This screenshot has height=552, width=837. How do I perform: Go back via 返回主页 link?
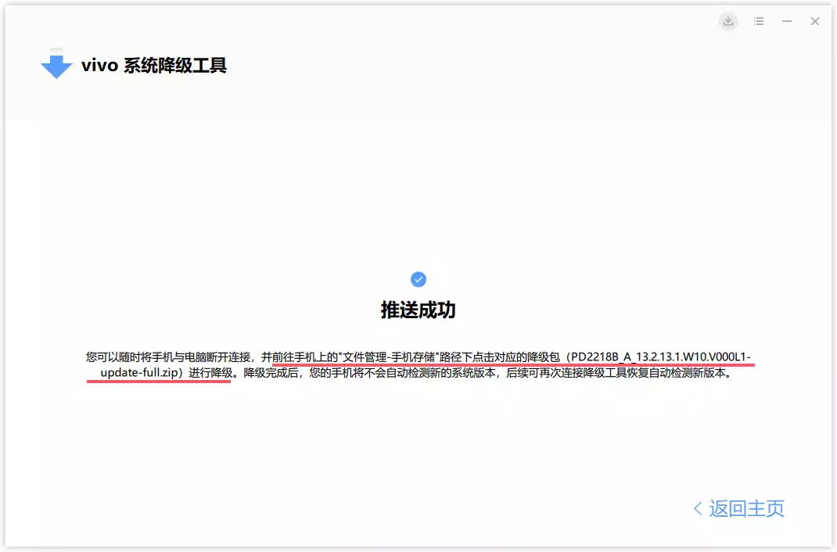coord(739,509)
